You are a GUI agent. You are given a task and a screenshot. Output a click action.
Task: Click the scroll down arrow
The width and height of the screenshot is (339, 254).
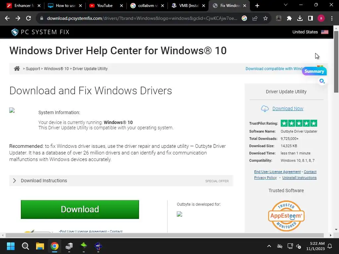click(x=336, y=230)
